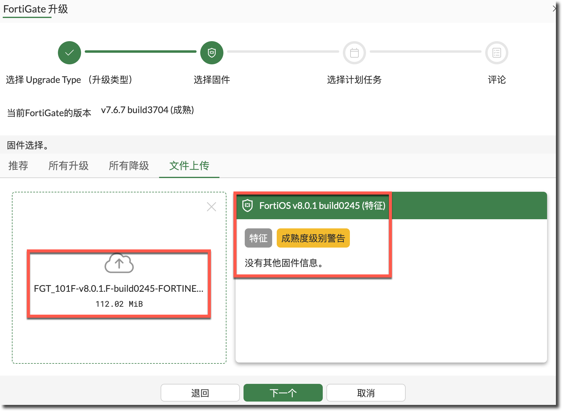
Task: Click the 当前FortiGate的版本 label
Action: pos(49,113)
